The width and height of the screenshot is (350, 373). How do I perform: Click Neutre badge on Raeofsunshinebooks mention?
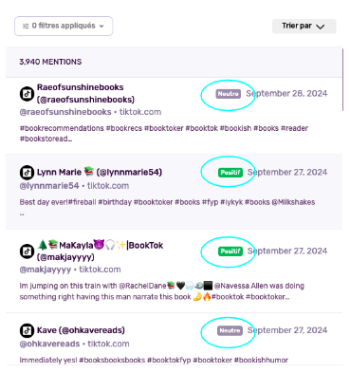pos(229,94)
